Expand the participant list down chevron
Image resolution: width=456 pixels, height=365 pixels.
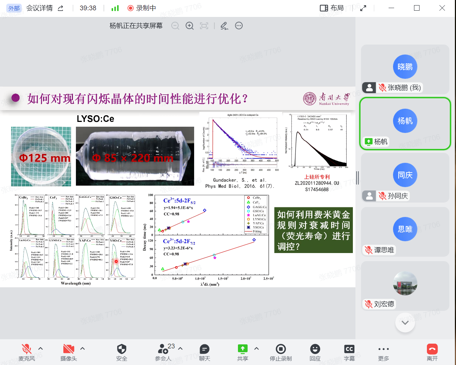pos(405,323)
